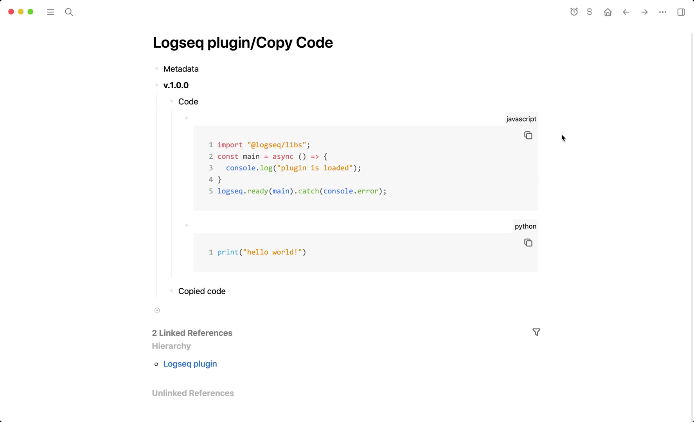Open the left sidebar hamburger menu
The width and height of the screenshot is (694, 422).
50,12
